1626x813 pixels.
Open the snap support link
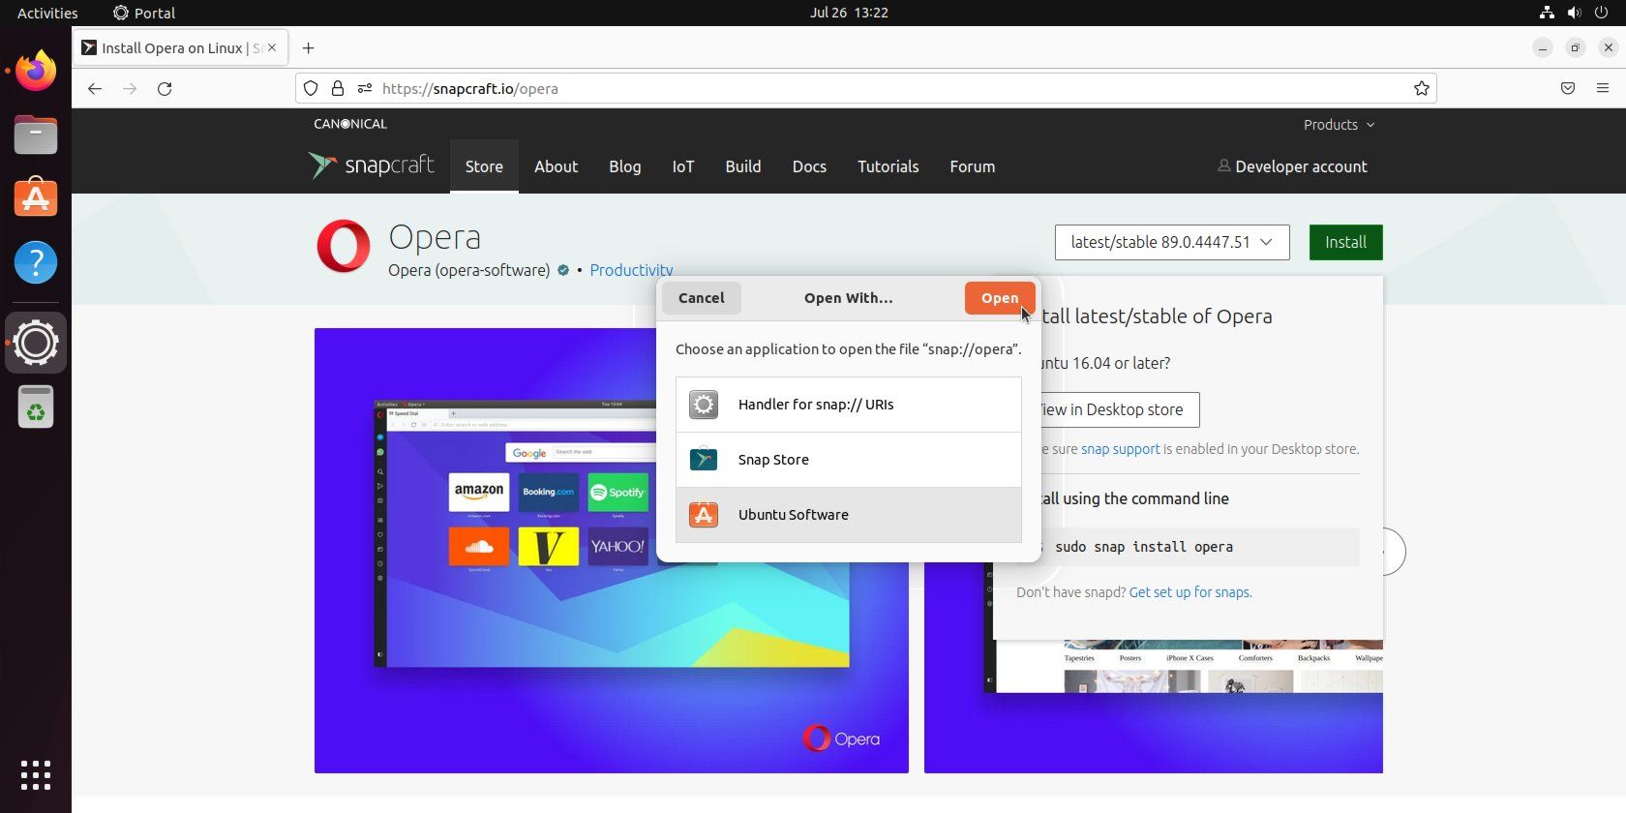(x=1120, y=449)
